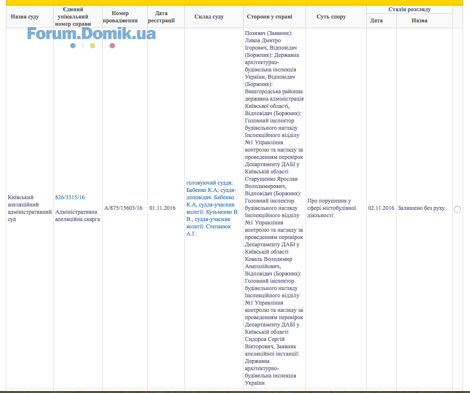Click the plaintiff line 'Позивач (Заявник):'
470x393 pixels.
[269, 33]
